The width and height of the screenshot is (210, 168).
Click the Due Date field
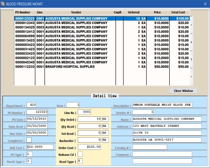37,133
